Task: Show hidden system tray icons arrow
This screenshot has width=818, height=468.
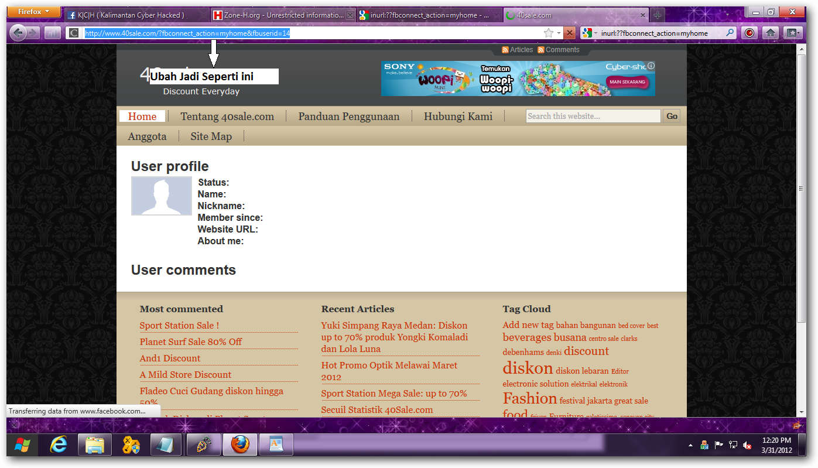Action: click(690, 445)
